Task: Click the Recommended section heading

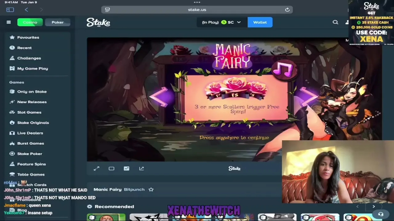Action: pyautogui.click(x=114, y=207)
